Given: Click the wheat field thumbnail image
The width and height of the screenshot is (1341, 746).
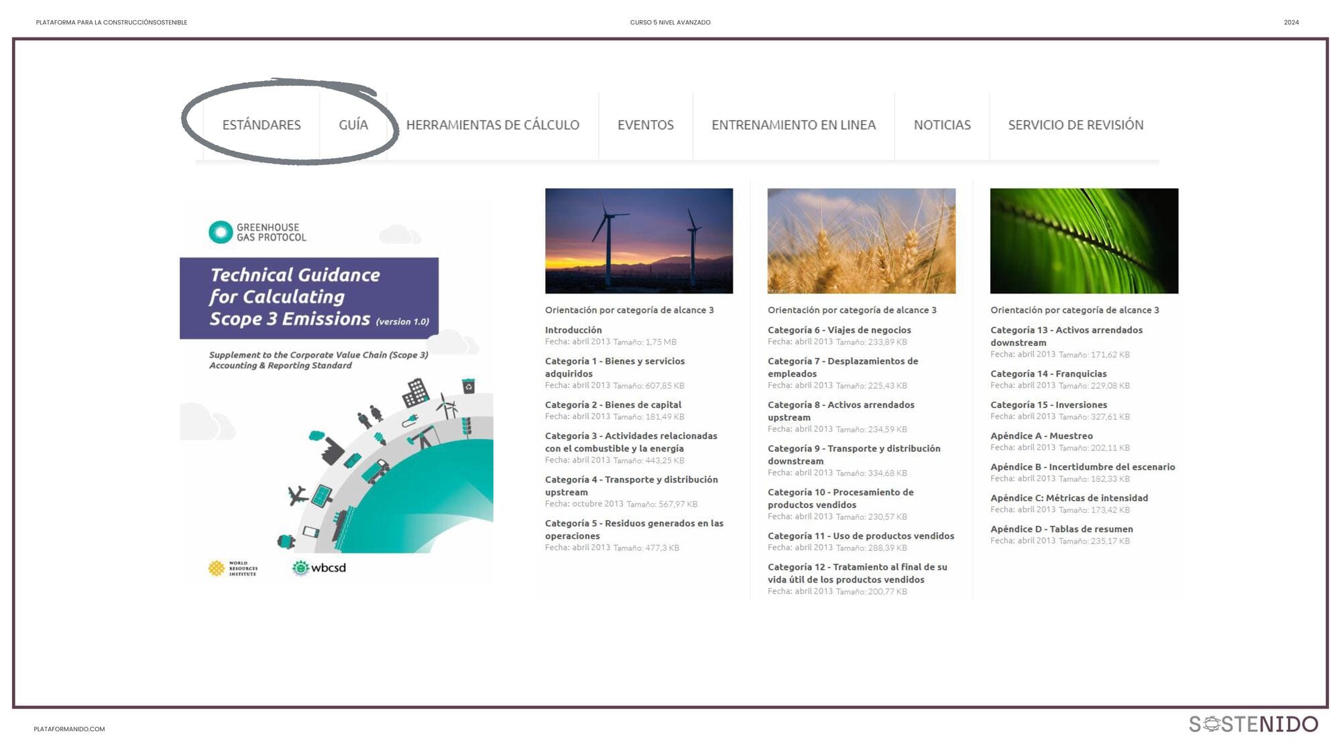Looking at the screenshot, I should click(861, 241).
